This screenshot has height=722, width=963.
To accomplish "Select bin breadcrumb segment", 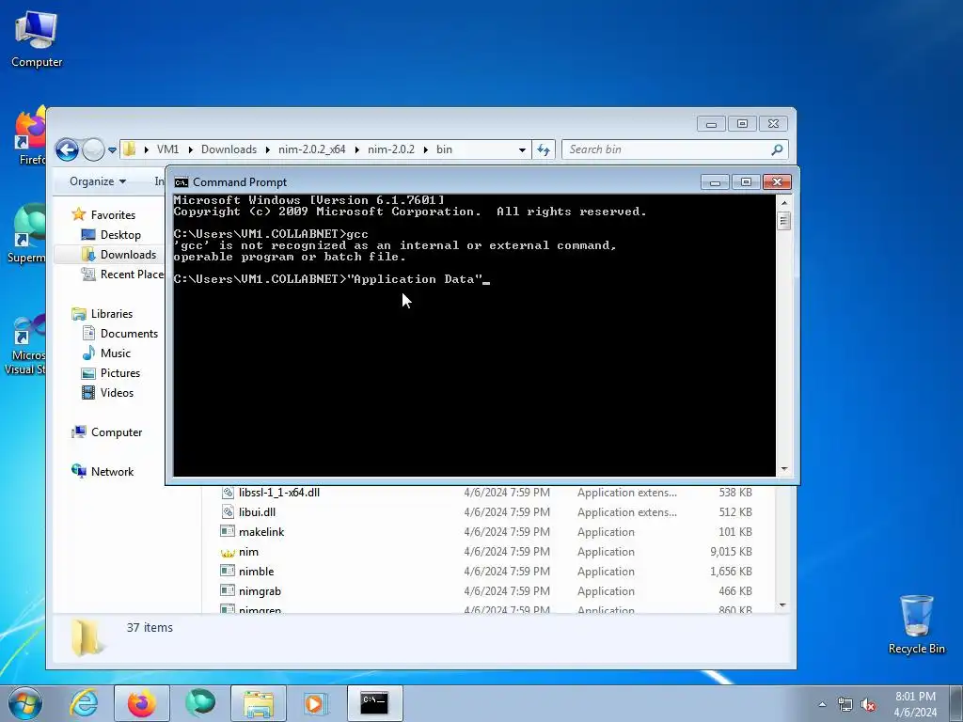I will pyautogui.click(x=444, y=149).
